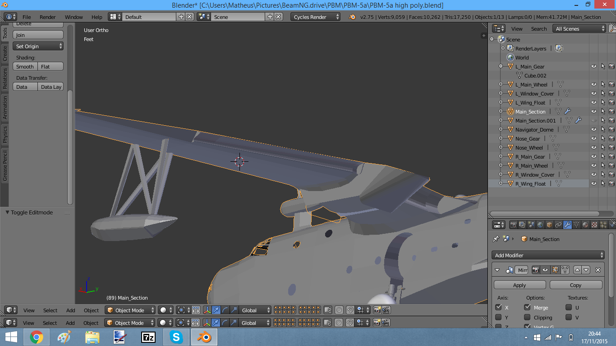Click the wrench icon on Main_Section outliner row
The height and width of the screenshot is (346, 616).
tap(567, 111)
